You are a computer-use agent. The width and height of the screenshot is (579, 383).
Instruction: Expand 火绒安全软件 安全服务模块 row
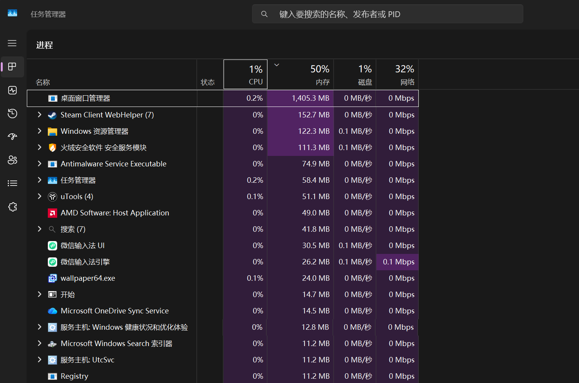tap(39, 147)
